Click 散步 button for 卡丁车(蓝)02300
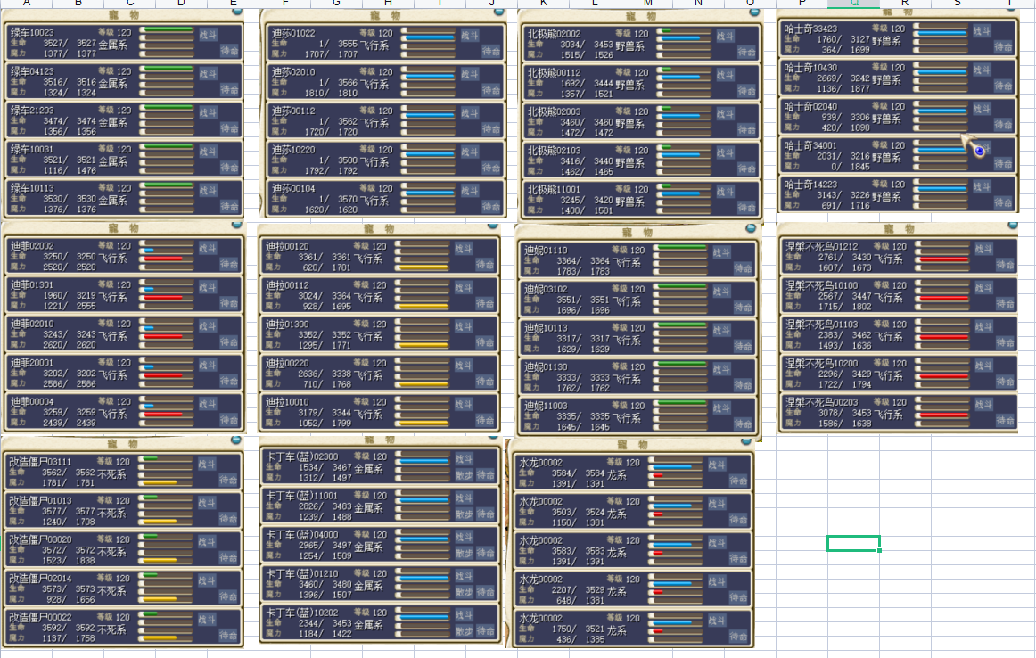1036x658 pixels. click(x=464, y=475)
